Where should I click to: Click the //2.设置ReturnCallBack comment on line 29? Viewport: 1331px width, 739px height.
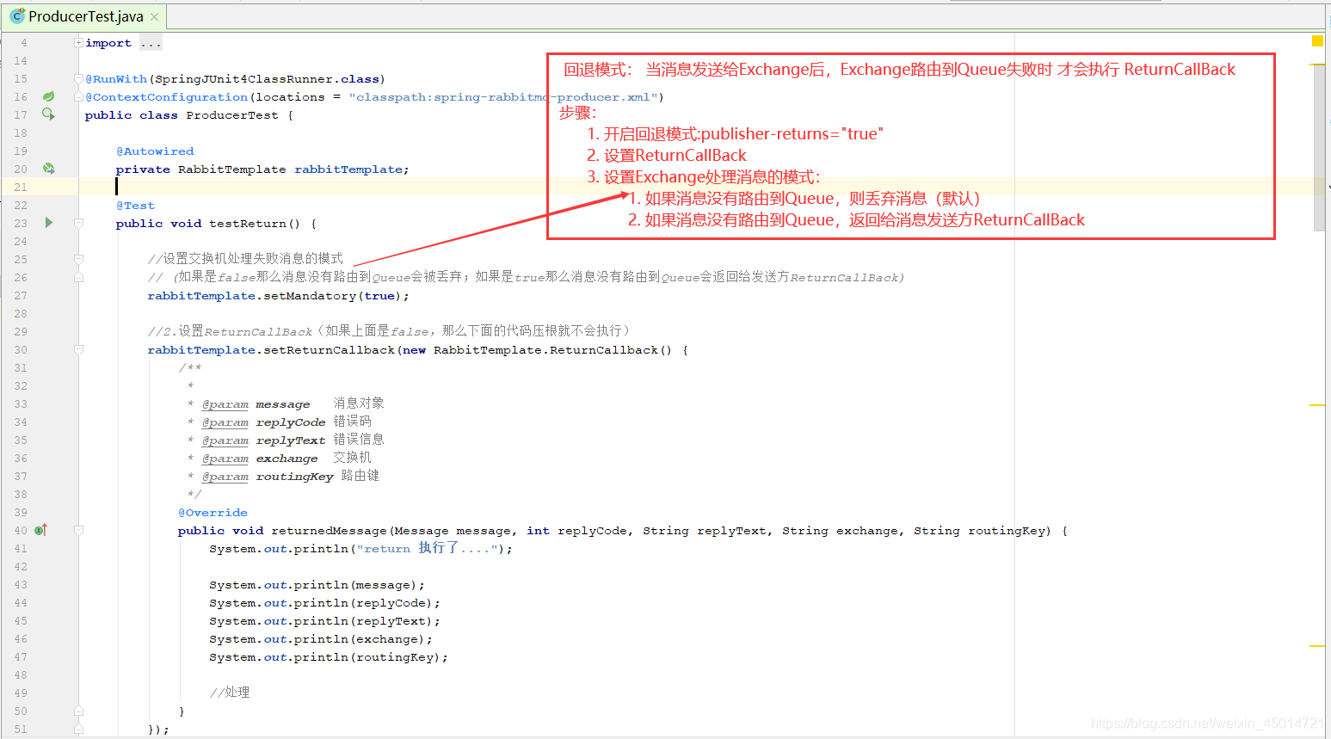[389, 330]
